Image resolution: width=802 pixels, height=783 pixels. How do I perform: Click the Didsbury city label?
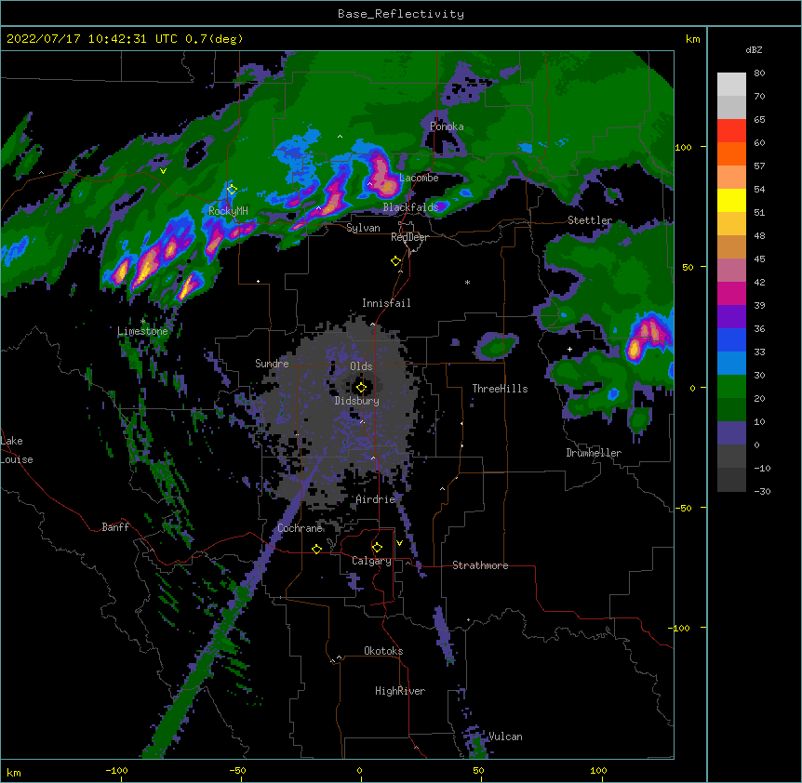click(x=357, y=401)
